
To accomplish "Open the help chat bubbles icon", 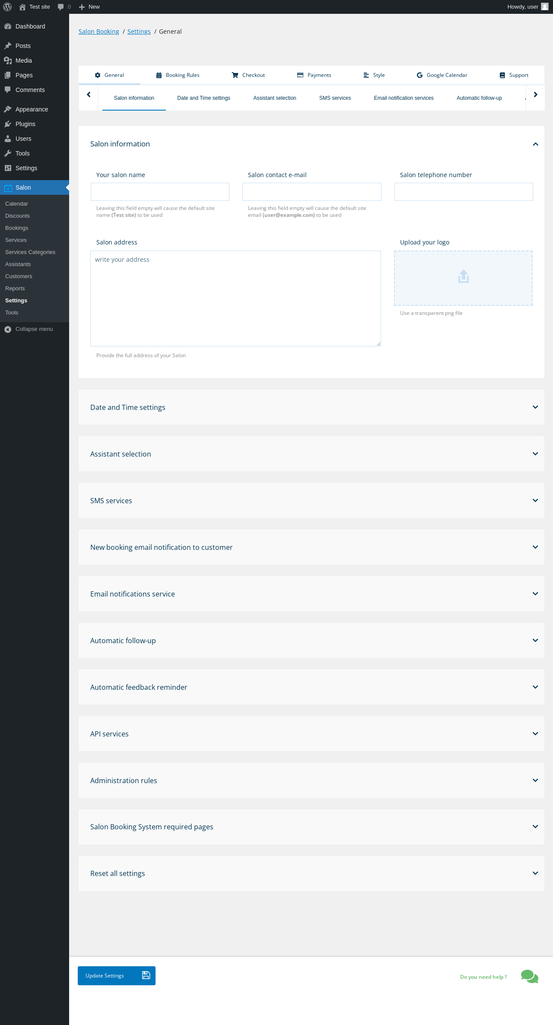I will pyautogui.click(x=529, y=976).
